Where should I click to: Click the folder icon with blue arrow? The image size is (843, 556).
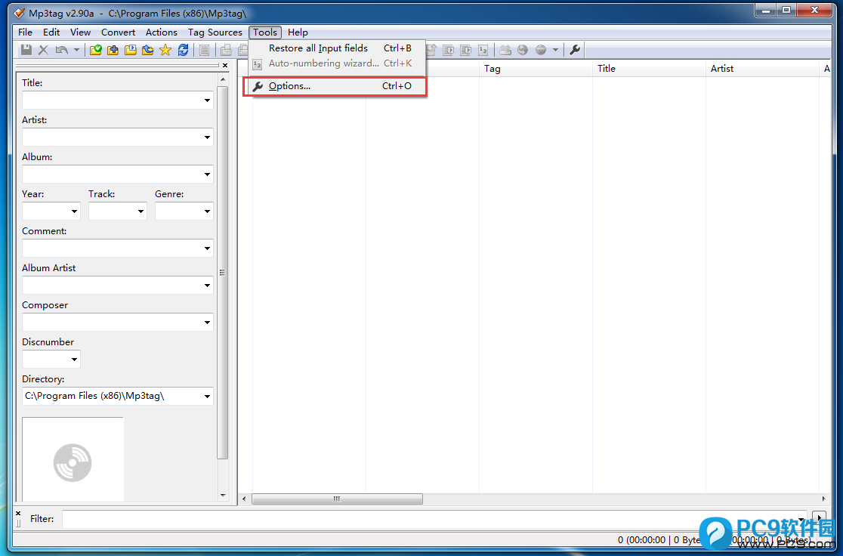point(148,50)
